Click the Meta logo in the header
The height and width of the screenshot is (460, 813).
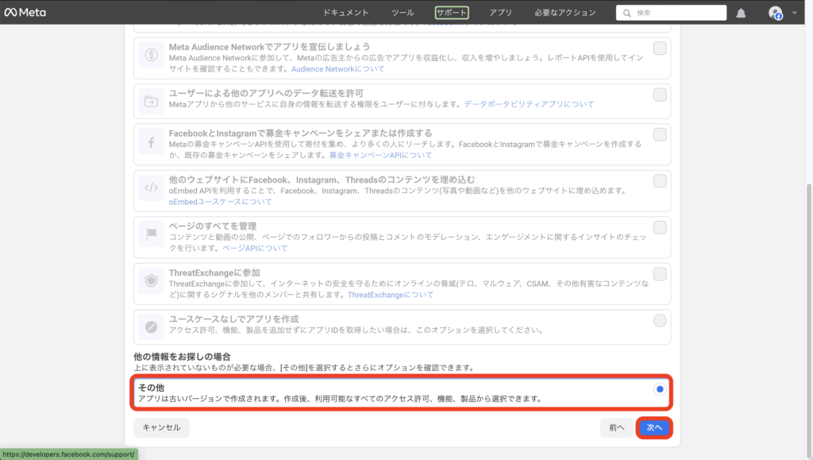coord(25,13)
